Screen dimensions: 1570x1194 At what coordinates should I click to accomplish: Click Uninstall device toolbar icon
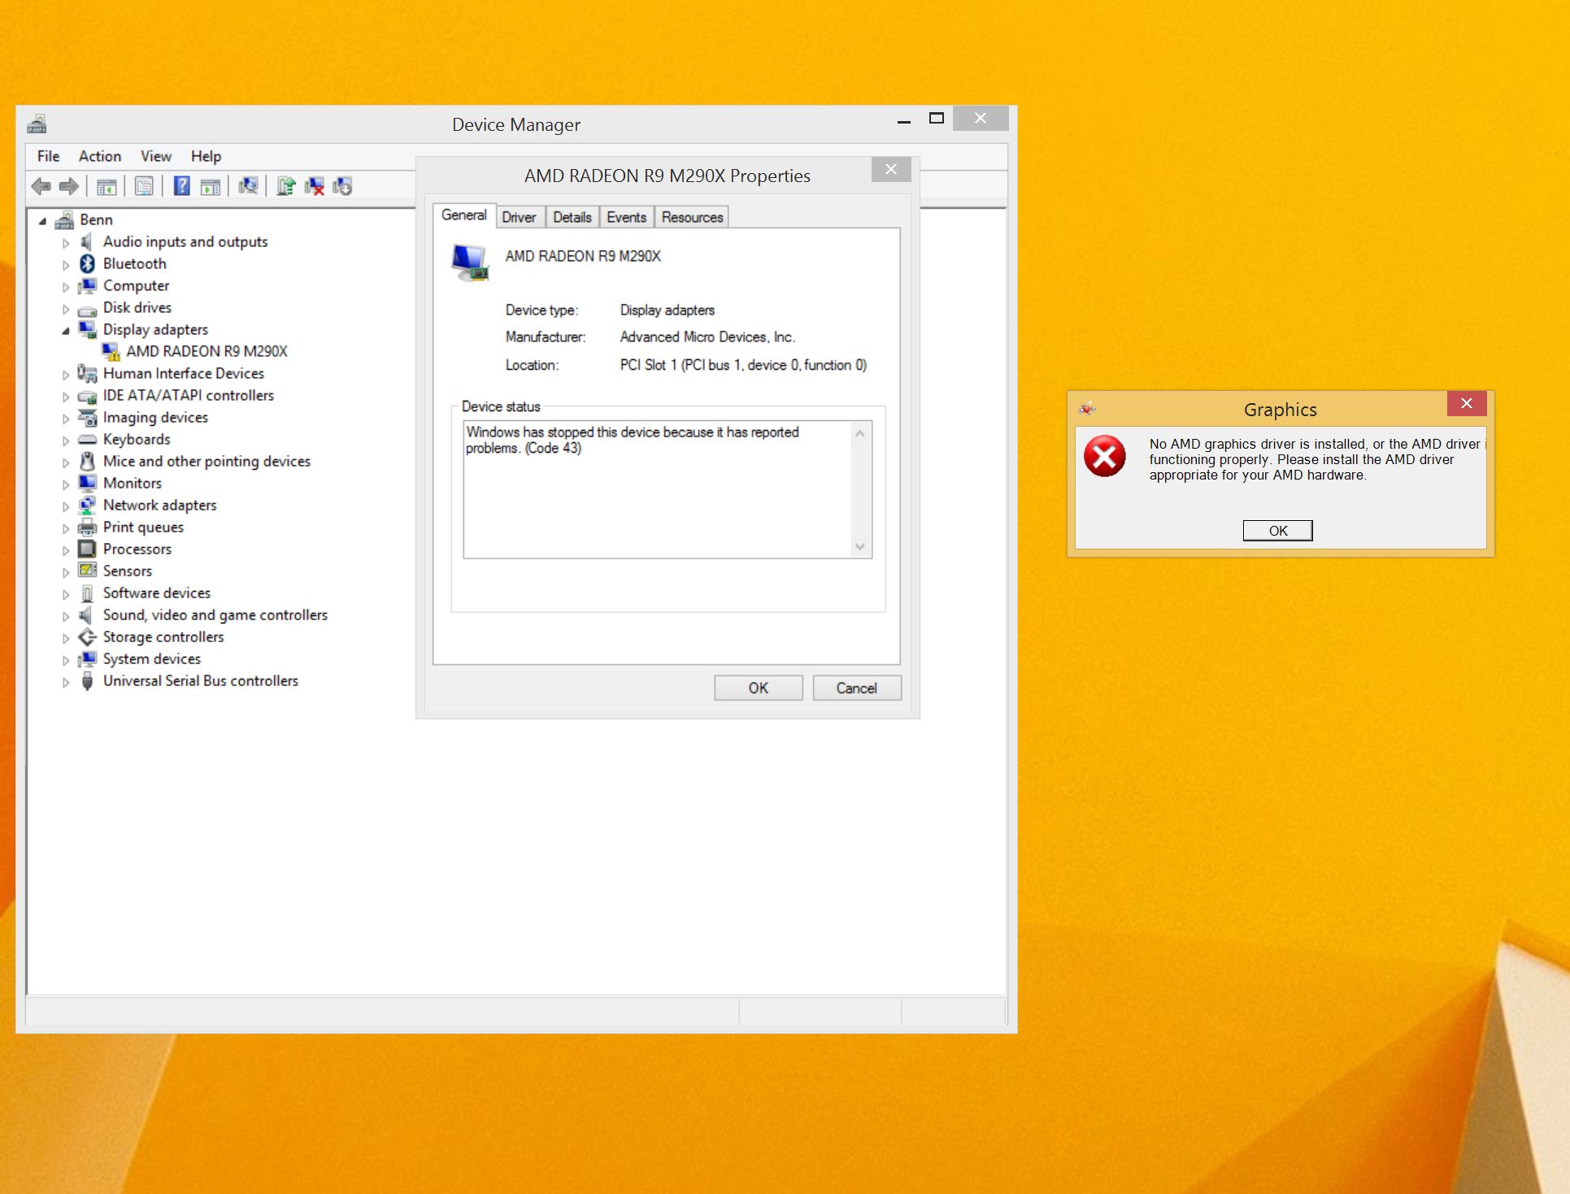(x=314, y=186)
